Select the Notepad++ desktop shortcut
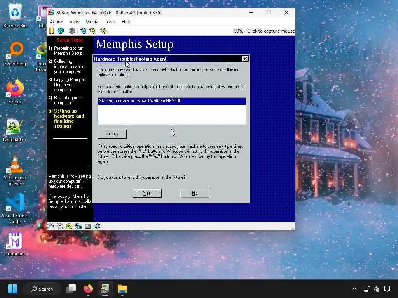 pyautogui.click(x=15, y=130)
